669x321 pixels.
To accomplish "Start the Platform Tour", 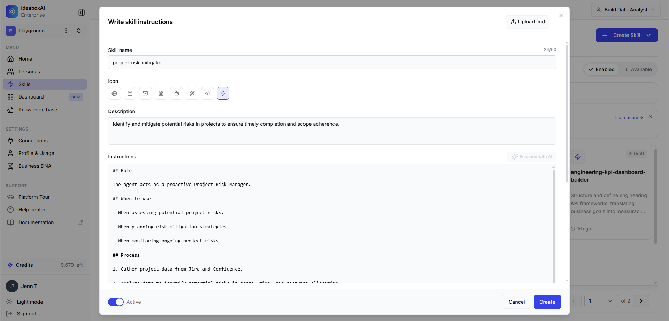I will tap(45, 197).
